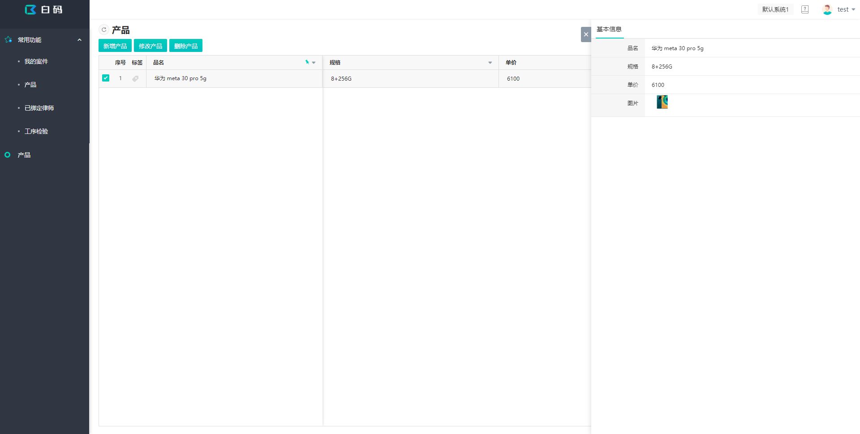Open 工序检验 in sidebar
This screenshot has width=860, height=434.
[x=36, y=131]
